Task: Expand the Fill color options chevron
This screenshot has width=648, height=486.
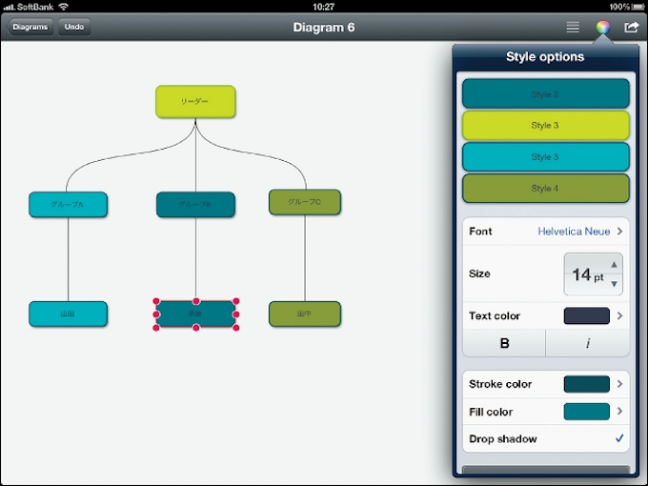Action: 620,412
